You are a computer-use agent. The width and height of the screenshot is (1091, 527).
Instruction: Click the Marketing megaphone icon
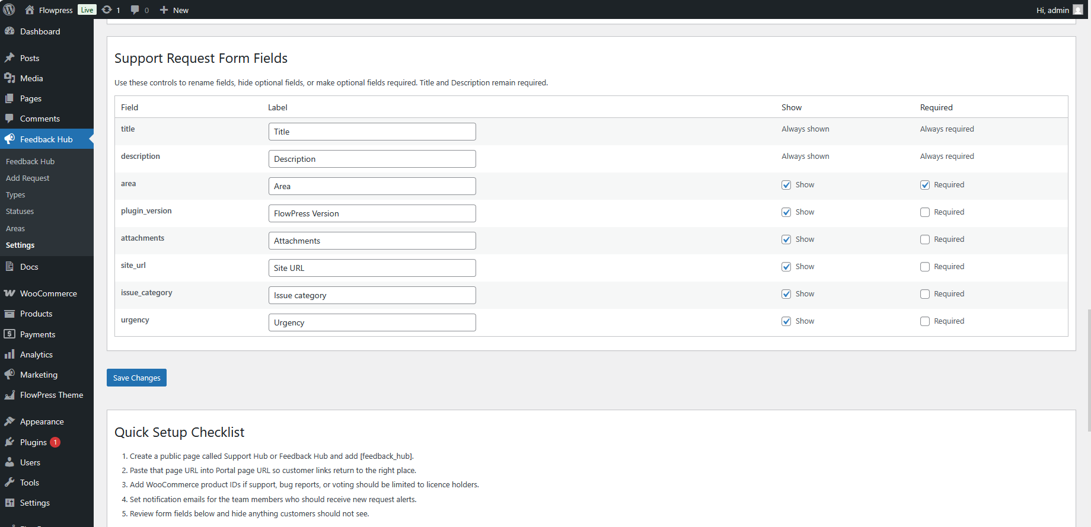click(9, 375)
